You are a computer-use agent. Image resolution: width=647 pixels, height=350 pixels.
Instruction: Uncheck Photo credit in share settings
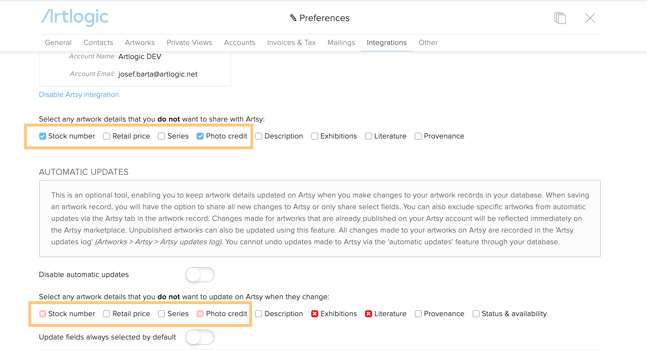pyautogui.click(x=200, y=136)
